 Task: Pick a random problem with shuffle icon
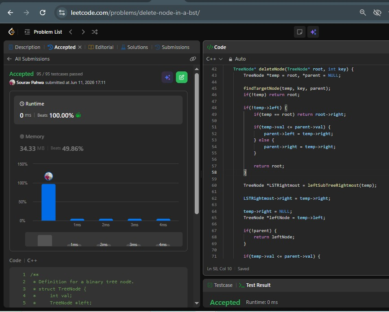coord(95,32)
